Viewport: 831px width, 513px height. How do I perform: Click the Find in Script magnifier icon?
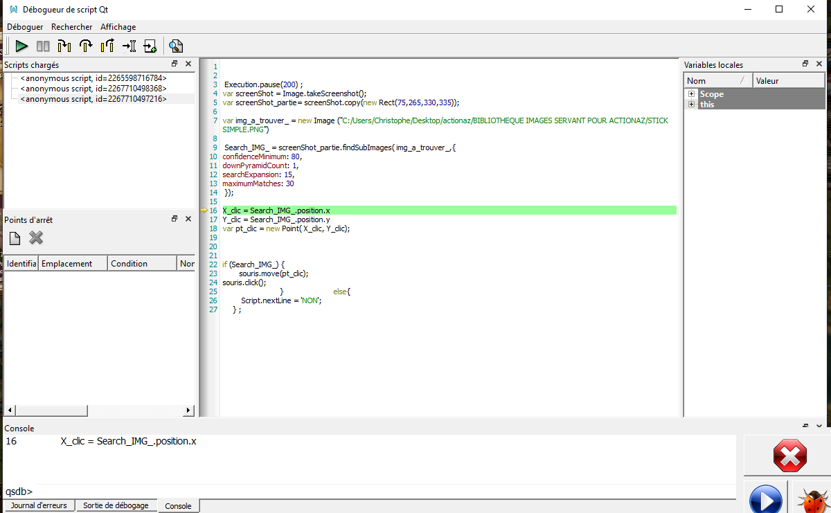[176, 46]
